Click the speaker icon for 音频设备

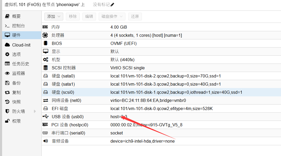tap(45, 141)
